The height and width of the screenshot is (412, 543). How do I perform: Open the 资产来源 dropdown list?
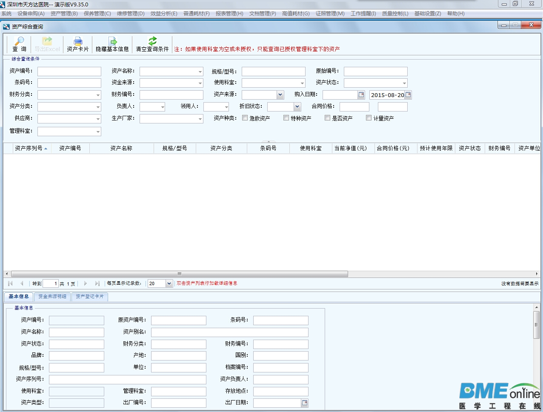280,95
